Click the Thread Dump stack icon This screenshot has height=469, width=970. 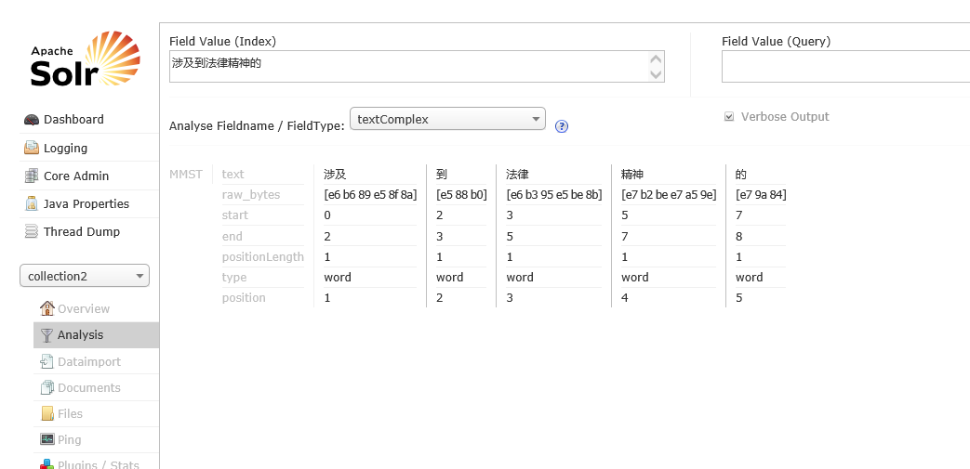31,232
